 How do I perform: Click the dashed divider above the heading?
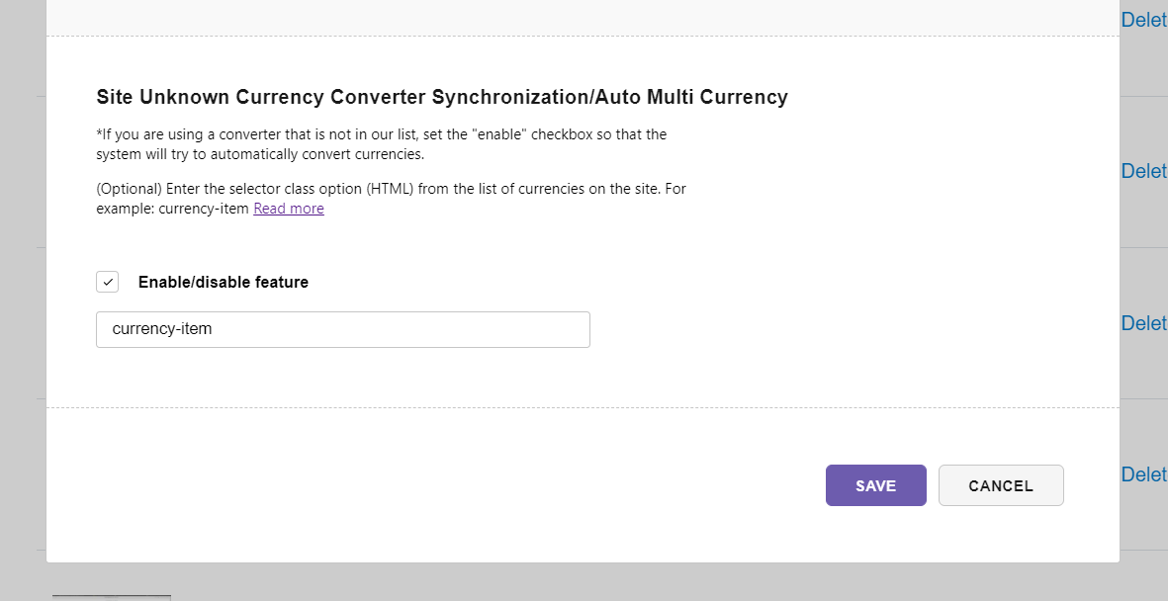(583, 36)
